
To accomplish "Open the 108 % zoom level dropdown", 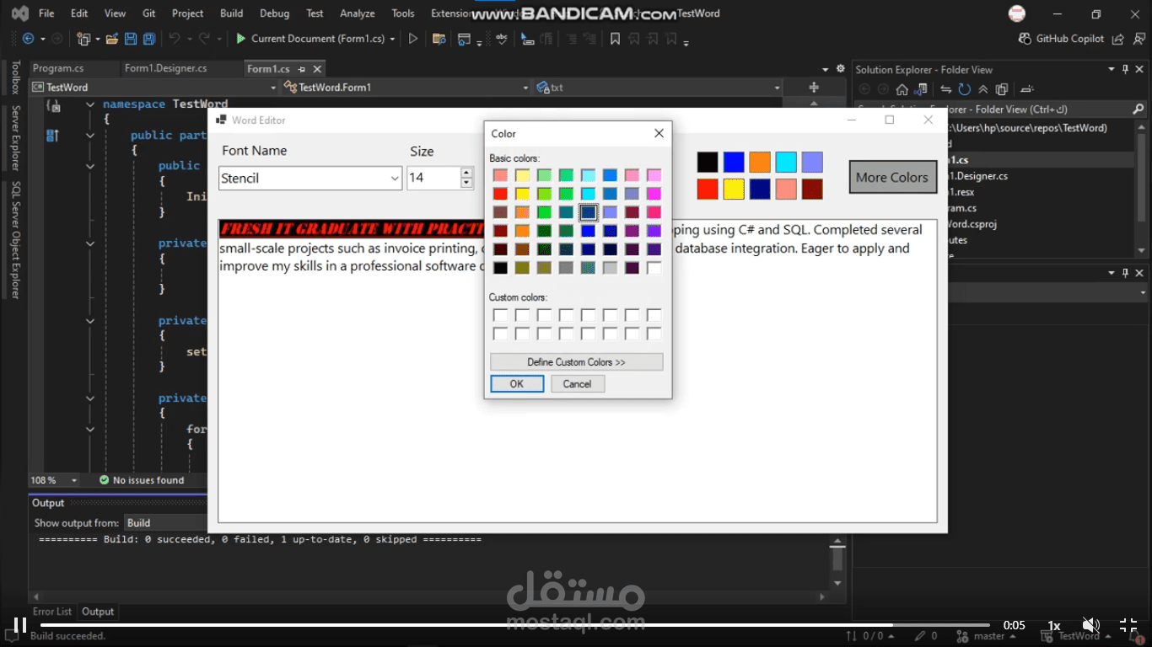I will [x=74, y=480].
